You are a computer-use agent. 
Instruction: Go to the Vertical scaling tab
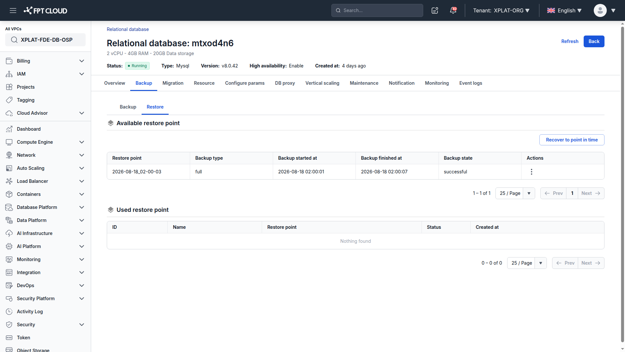322,83
